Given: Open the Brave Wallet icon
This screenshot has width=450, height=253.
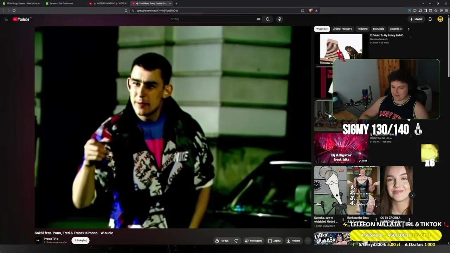Looking at the screenshot, I should (431, 11).
